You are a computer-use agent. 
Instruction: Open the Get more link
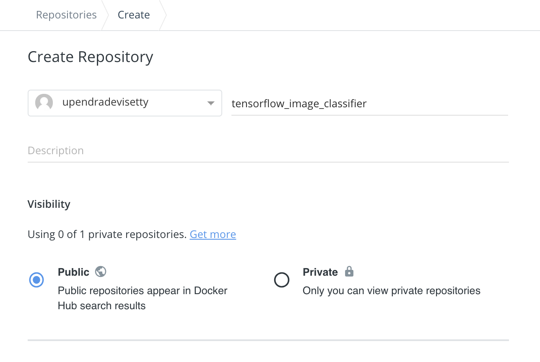pyautogui.click(x=213, y=234)
